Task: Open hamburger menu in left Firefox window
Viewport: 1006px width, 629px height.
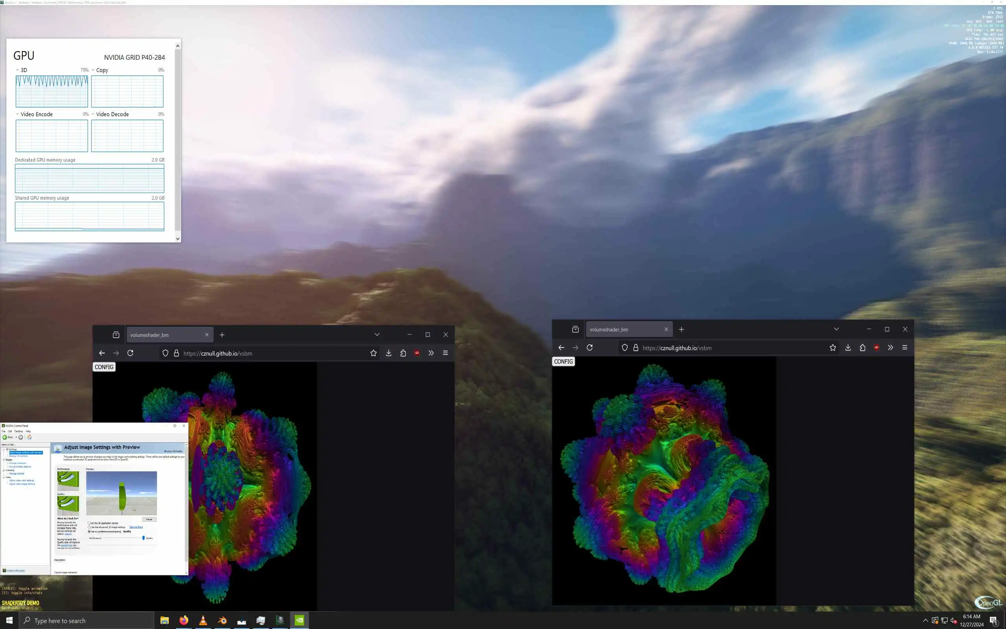Action: point(445,353)
